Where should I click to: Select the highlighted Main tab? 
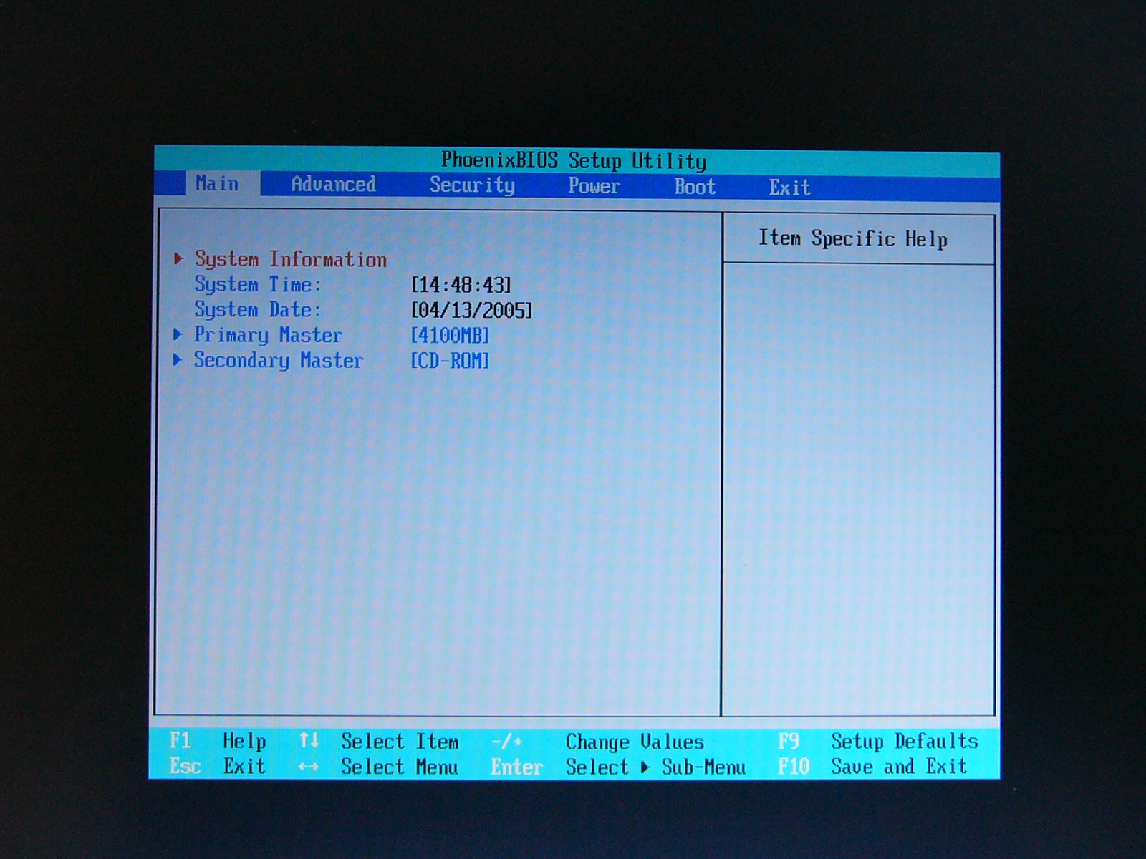click(x=216, y=184)
